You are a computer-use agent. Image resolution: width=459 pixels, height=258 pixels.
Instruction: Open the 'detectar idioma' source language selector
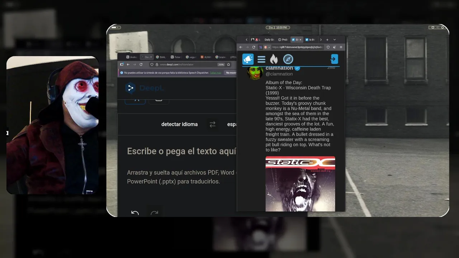pos(179,124)
